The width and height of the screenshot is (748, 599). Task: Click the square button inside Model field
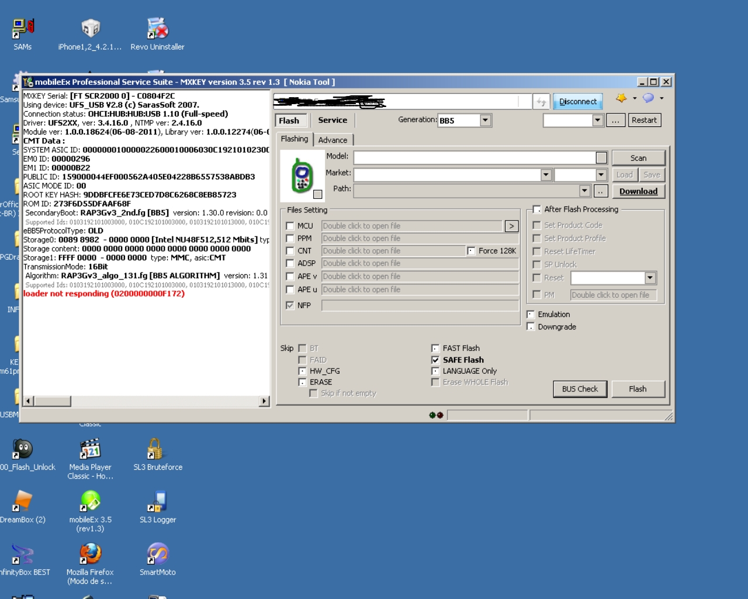(x=601, y=158)
